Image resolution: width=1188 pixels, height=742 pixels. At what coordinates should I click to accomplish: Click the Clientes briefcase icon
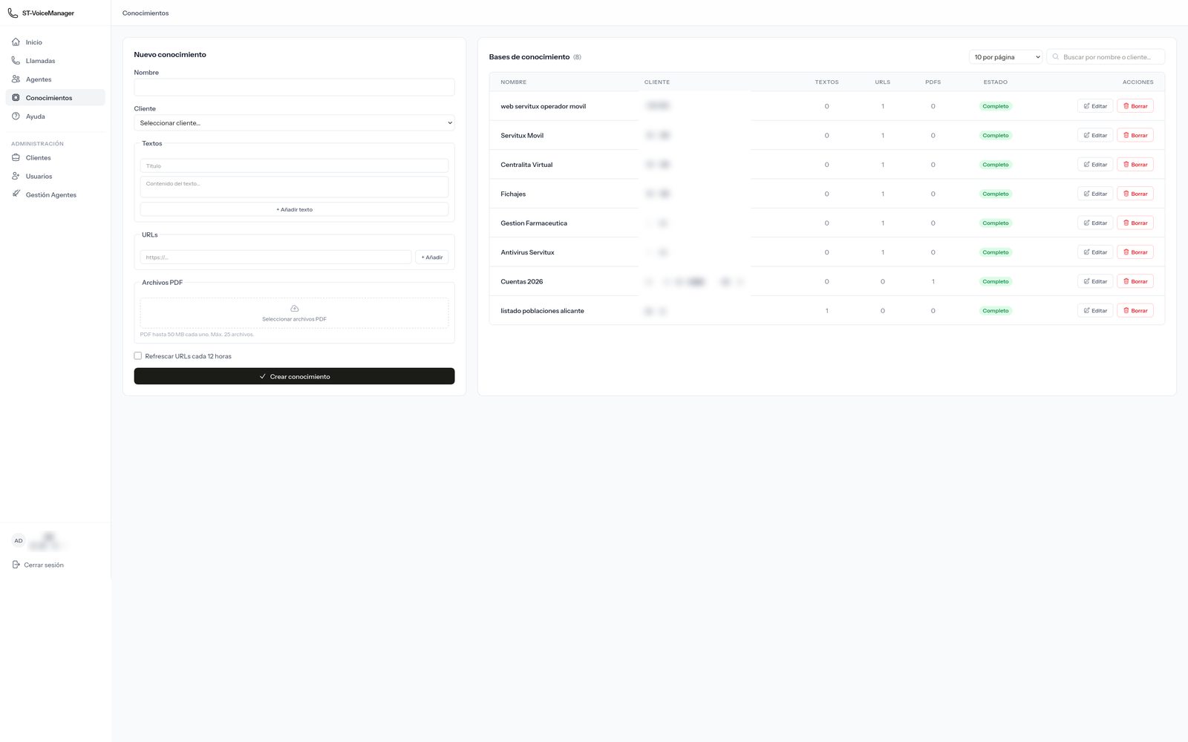pos(16,157)
